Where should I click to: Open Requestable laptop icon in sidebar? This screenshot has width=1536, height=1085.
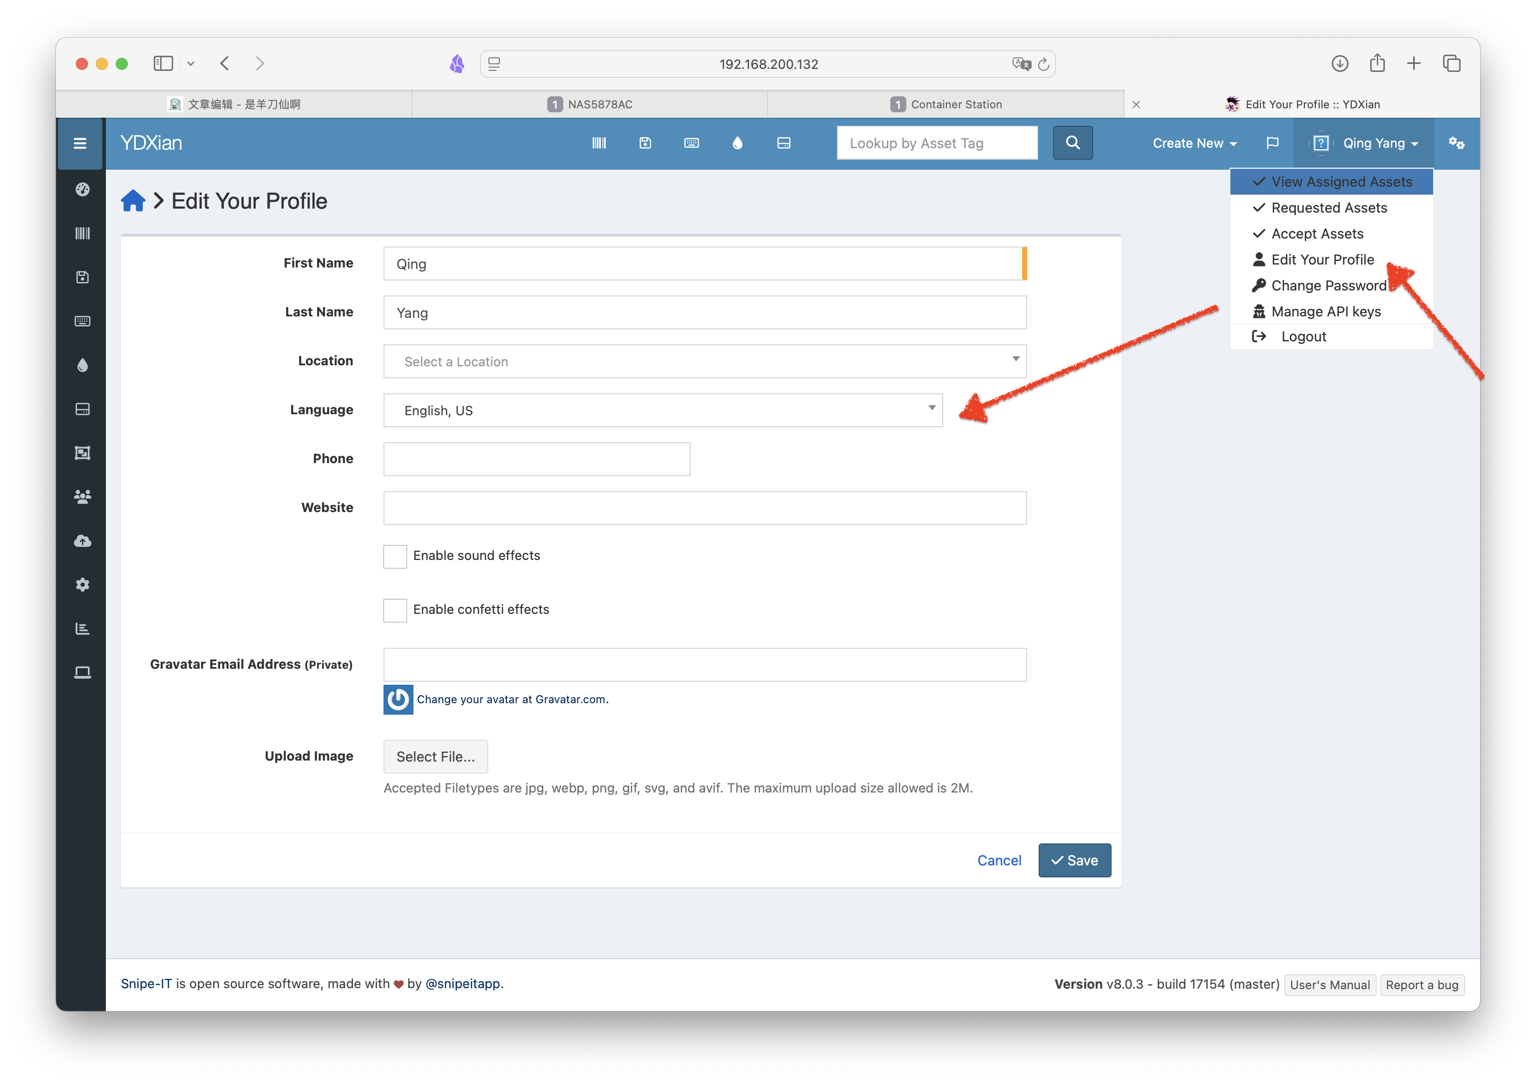point(82,673)
